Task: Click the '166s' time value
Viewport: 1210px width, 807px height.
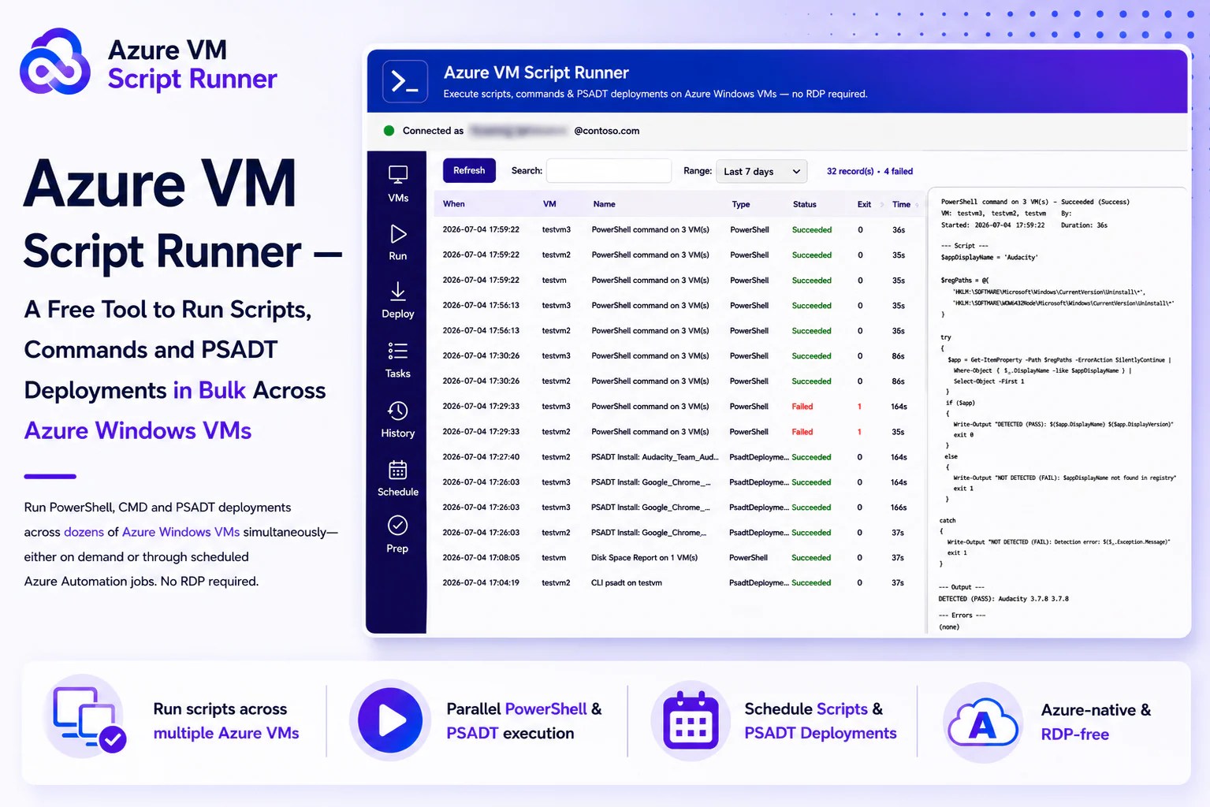Action: 899,508
